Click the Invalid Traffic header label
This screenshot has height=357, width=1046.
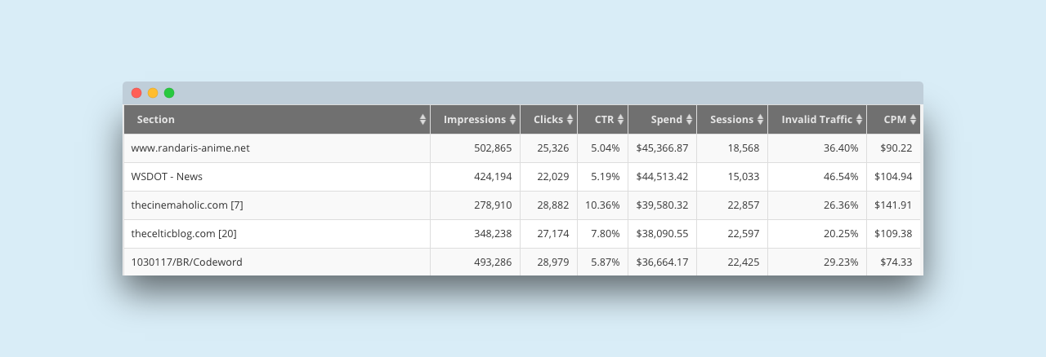click(x=817, y=120)
